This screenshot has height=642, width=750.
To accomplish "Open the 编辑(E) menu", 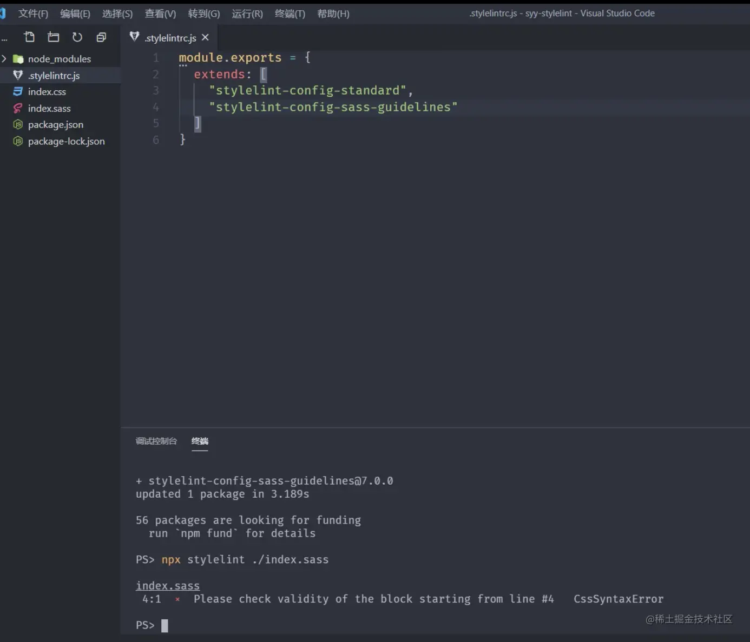I will [x=75, y=14].
